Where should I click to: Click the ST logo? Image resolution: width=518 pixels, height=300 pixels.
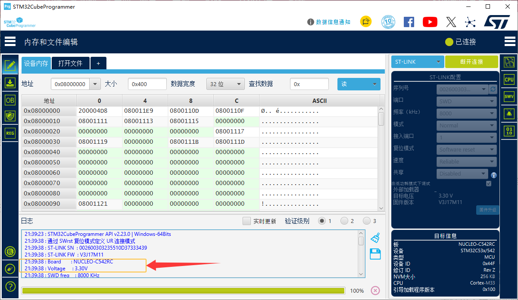(x=497, y=22)
